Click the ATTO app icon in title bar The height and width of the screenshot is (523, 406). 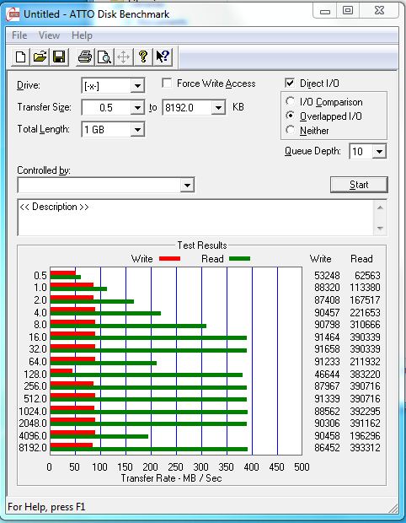13,14
